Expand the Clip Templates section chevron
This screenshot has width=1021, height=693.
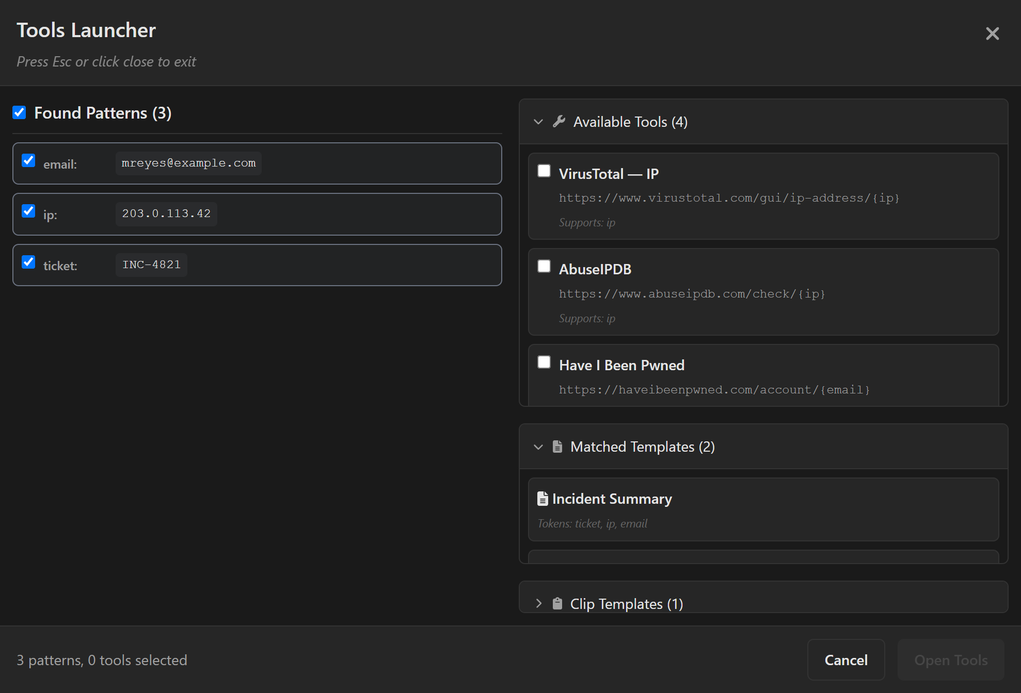coord(538,603)
